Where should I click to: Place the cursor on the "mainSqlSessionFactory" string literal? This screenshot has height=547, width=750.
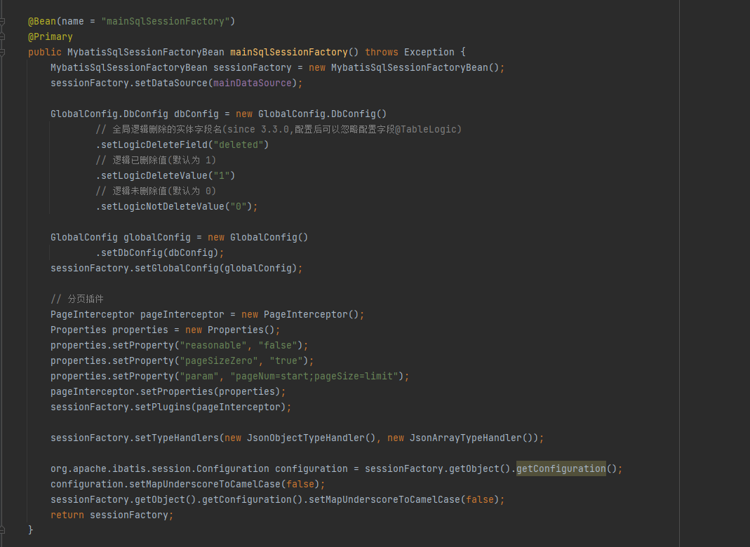click(168, 22)
